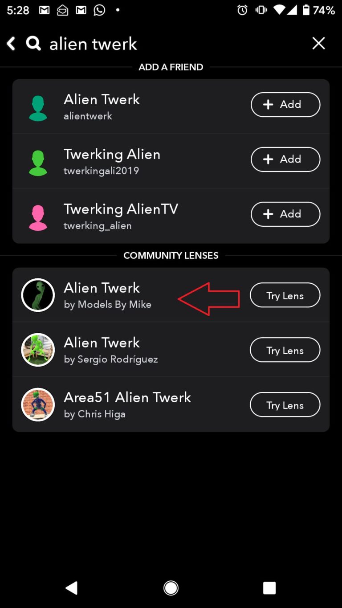Open Chris Higa lens thumbnail
Image resolution: width=342 pixels, height=608 pixels.
pos(38,404)
